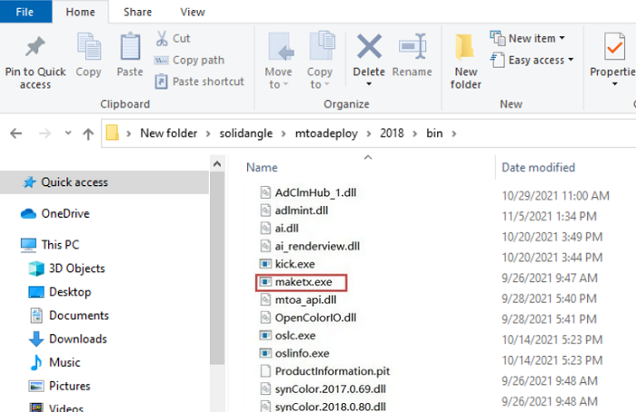Click the Delete X icon
Screen dimensions: 636x412
tap(369, 47)
